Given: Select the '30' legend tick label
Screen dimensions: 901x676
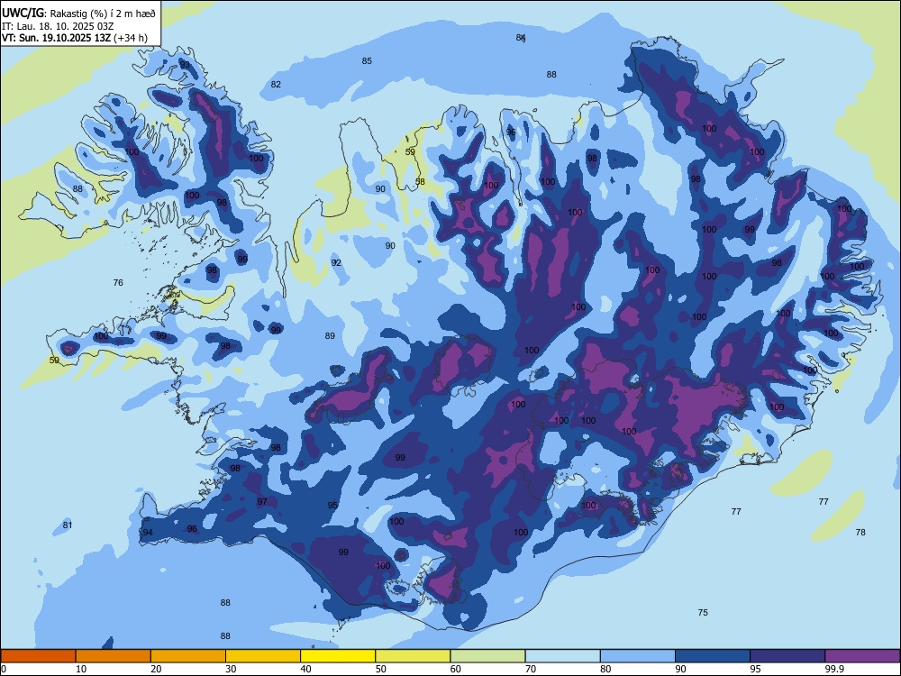Looking at the screenshot, I should point(231,669).
